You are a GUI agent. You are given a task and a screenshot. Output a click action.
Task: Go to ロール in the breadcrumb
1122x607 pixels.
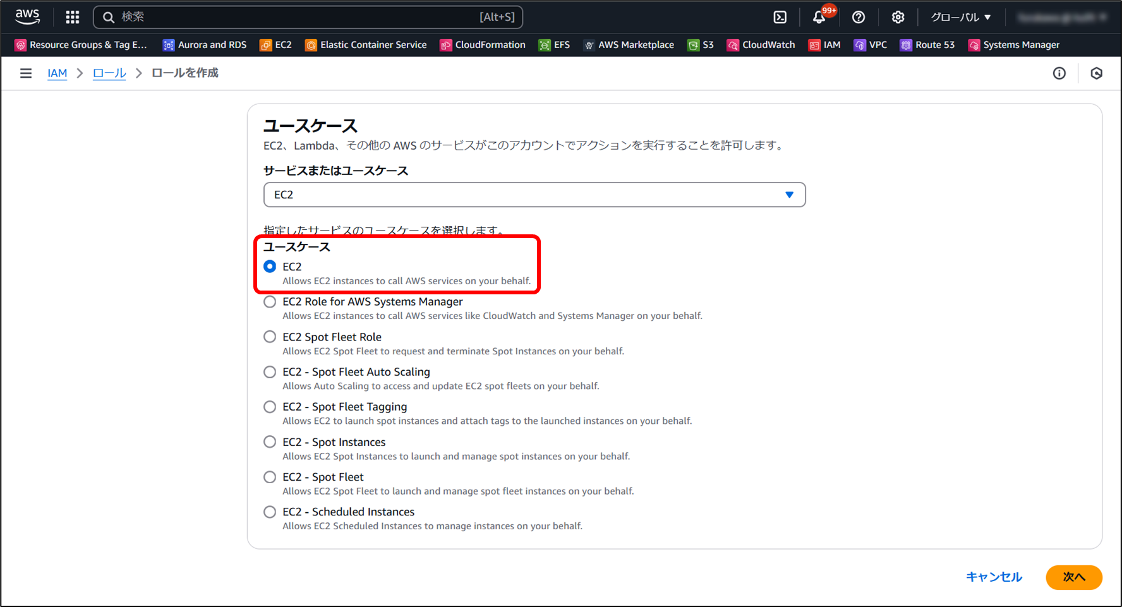109,73
